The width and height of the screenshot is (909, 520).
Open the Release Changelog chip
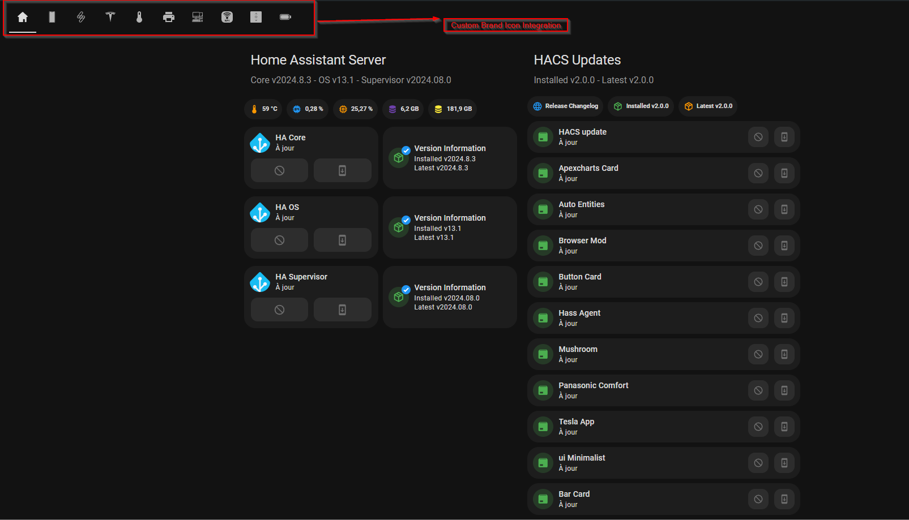pos(565,106)
